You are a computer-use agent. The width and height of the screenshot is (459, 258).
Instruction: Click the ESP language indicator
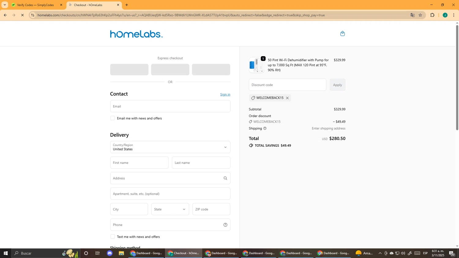point(425,253)
